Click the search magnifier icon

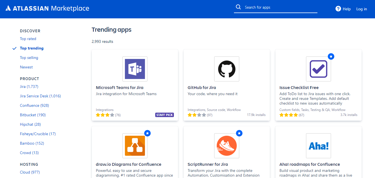pyautogui.click(x=238, y=7)
